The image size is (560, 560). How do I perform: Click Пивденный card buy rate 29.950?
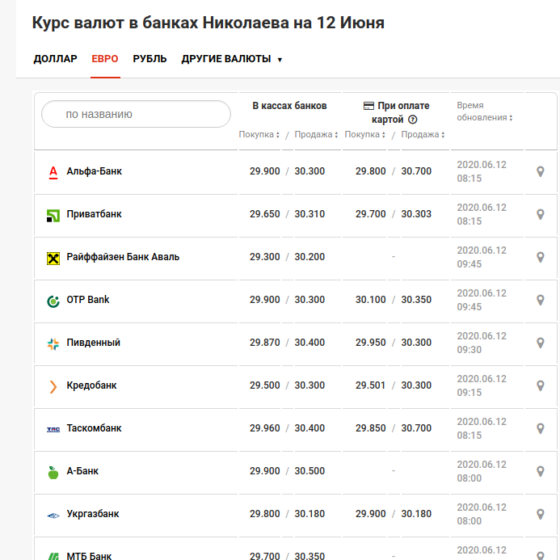coord(370,343)
